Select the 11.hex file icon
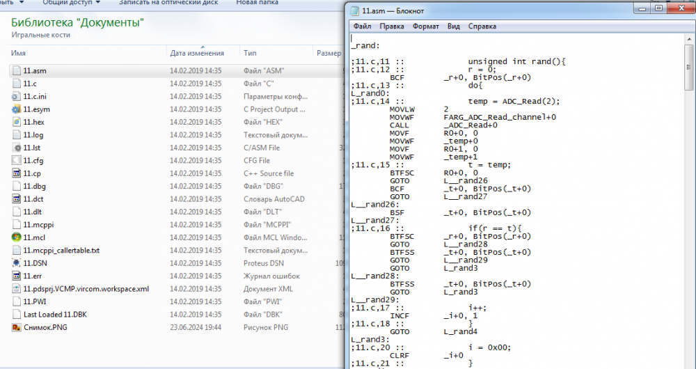 [17, 122]
